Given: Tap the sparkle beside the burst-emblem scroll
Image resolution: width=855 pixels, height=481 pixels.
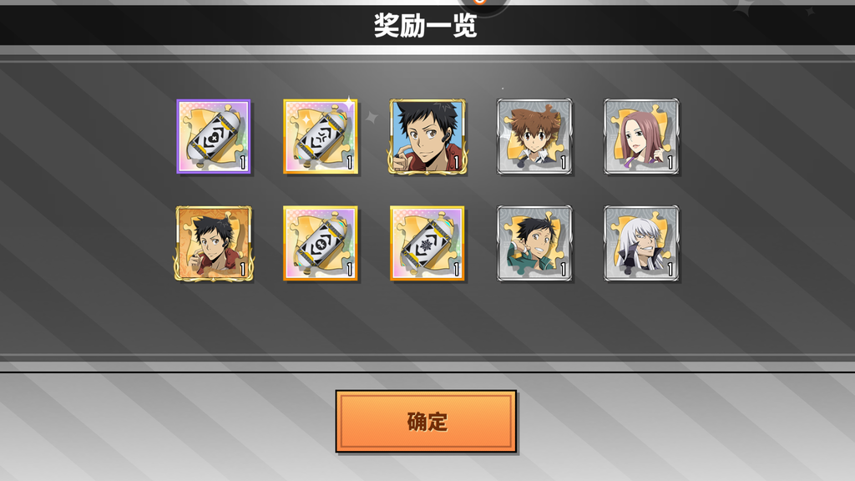Looking at the screenshot, I should pyautogui.click(x=372, y=117).
